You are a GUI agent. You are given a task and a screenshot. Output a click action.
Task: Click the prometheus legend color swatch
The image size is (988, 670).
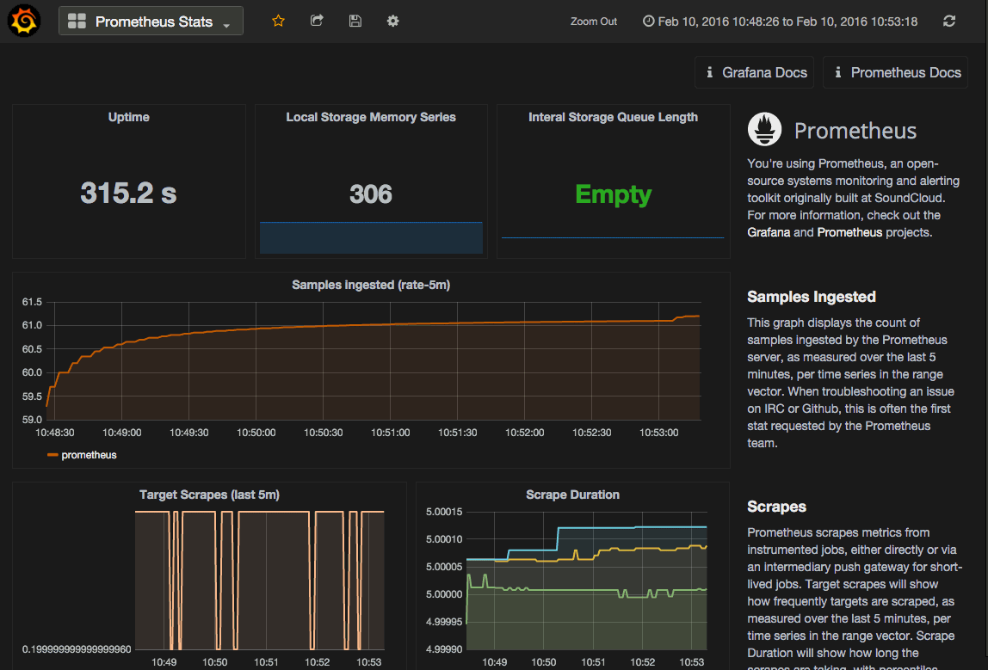(x=53, y=455)
